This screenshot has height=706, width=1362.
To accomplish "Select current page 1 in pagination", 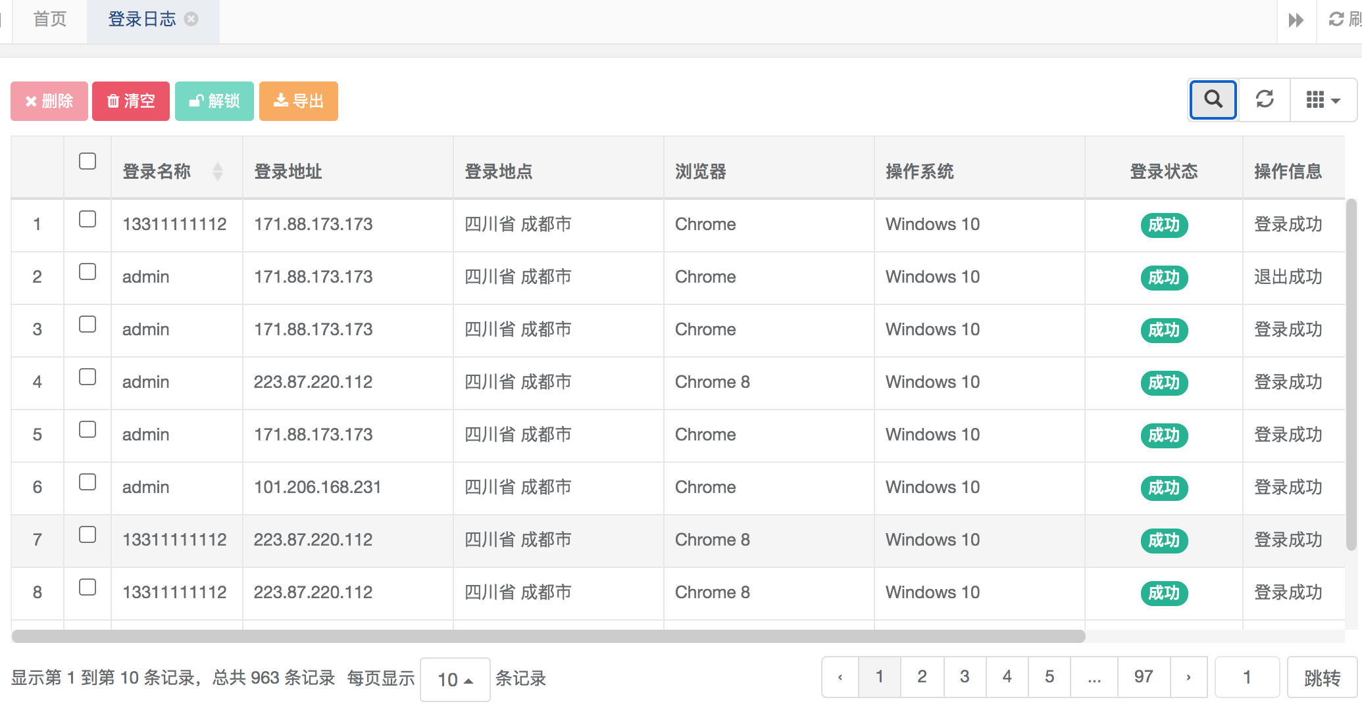I will [880, 677].
